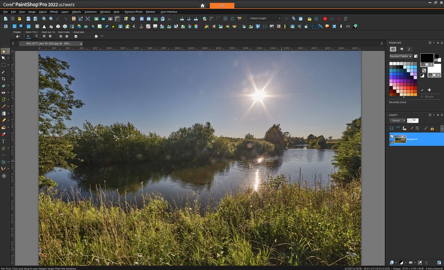Select the Background layer thumbnail

click(400, 139)
